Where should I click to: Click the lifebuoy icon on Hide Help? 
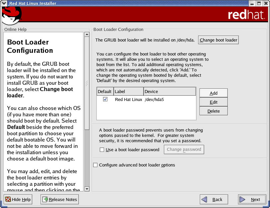pyautogui.click(x=8, y=199)
